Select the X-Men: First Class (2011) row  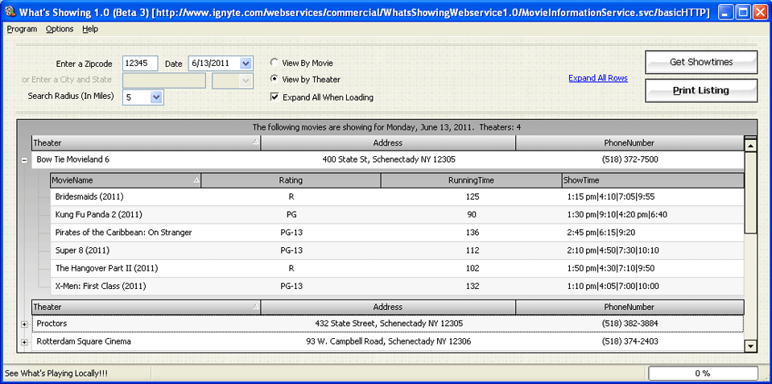pos(397,286)
